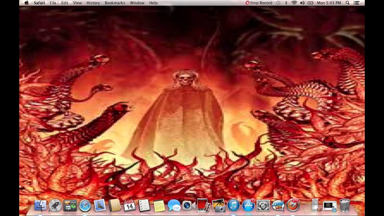
Task: Open Messages speech bubble icon
Action: 174,205
